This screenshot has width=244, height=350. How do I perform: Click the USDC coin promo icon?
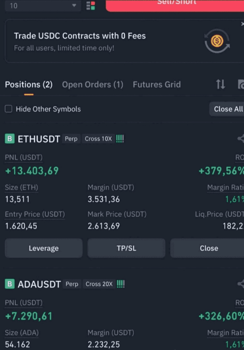217,41
